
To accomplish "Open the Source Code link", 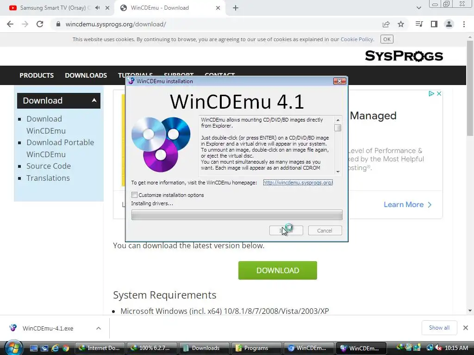I will coord(48,166).
